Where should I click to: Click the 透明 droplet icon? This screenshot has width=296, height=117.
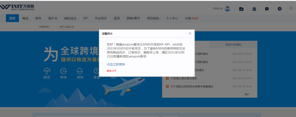click(80, 71)
